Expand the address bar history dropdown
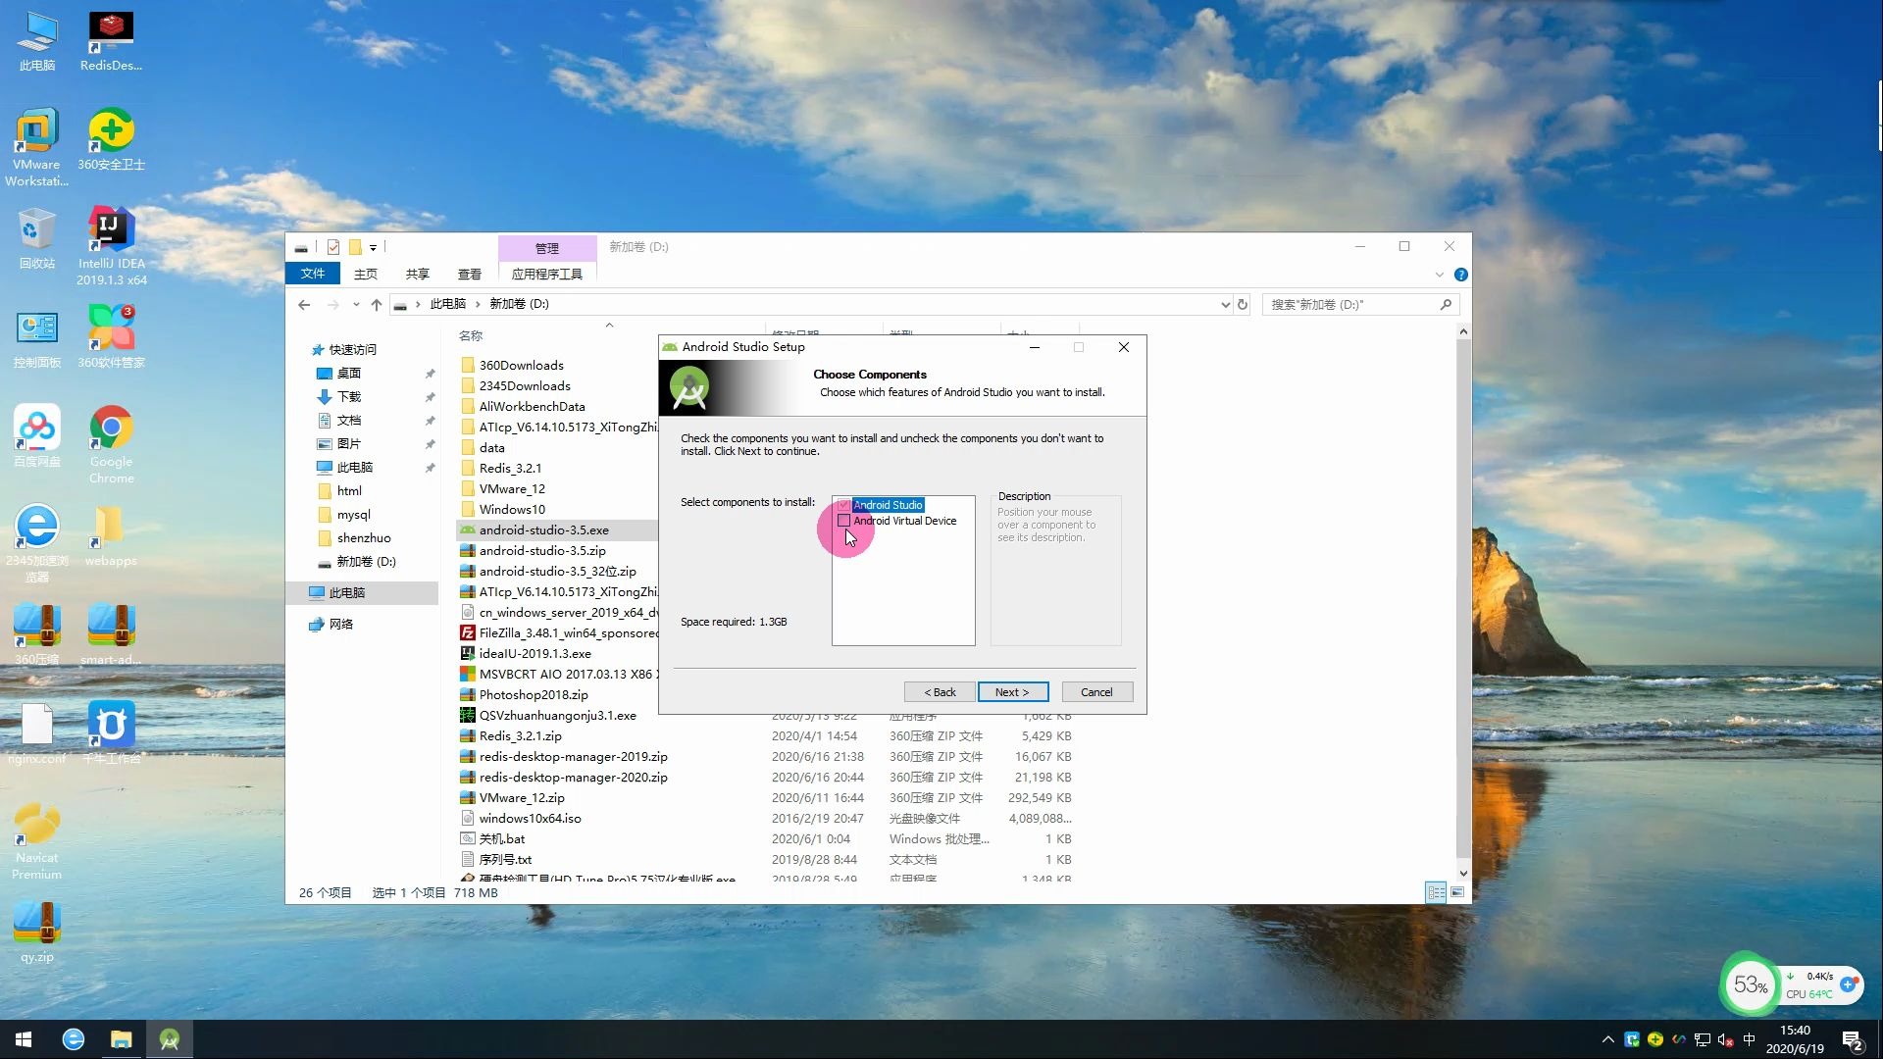1883x1059 pixels. pyautogui.click(x=1225, y=305)
